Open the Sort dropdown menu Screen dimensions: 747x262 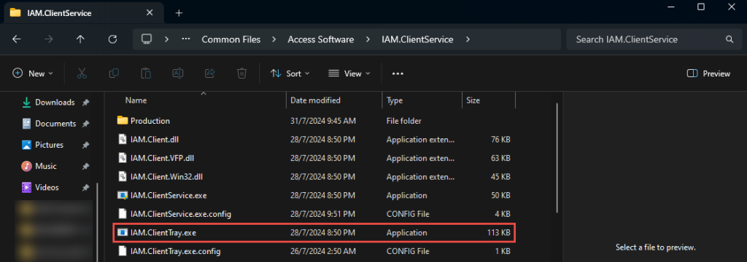[290, 74]
